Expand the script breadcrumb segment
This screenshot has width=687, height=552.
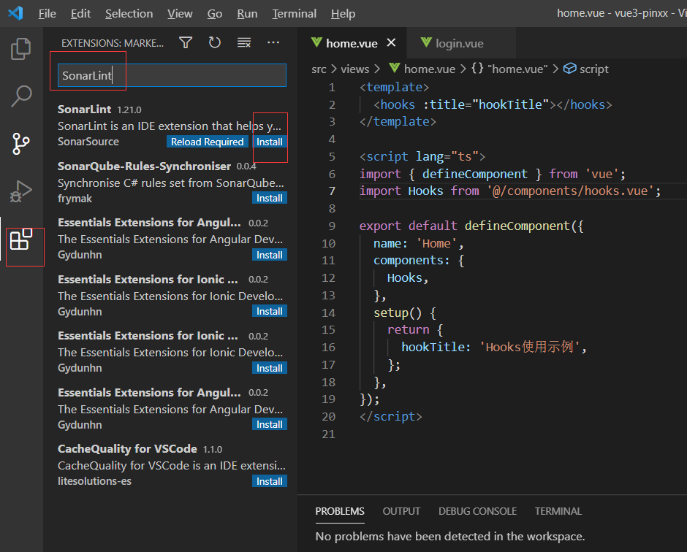click(x=593, y=69)
